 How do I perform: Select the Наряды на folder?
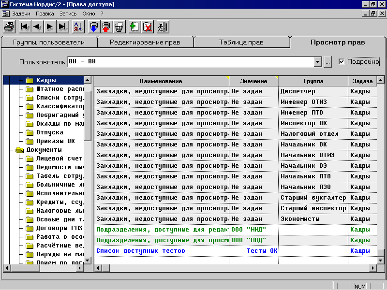coord(55,254)
